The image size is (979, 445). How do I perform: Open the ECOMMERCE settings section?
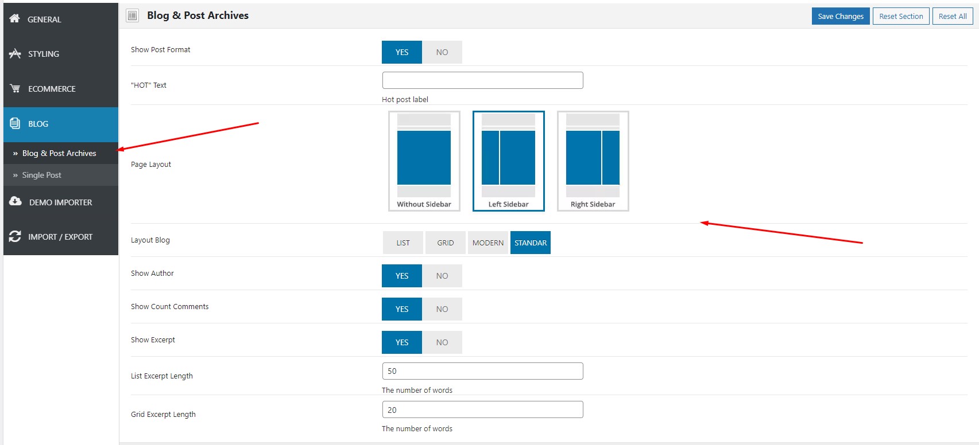(61, 89)
